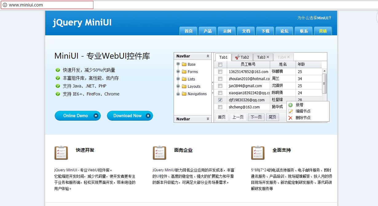Click the Download Now button
The height and width of the screenshot is (206, 378).
point(130,116)
